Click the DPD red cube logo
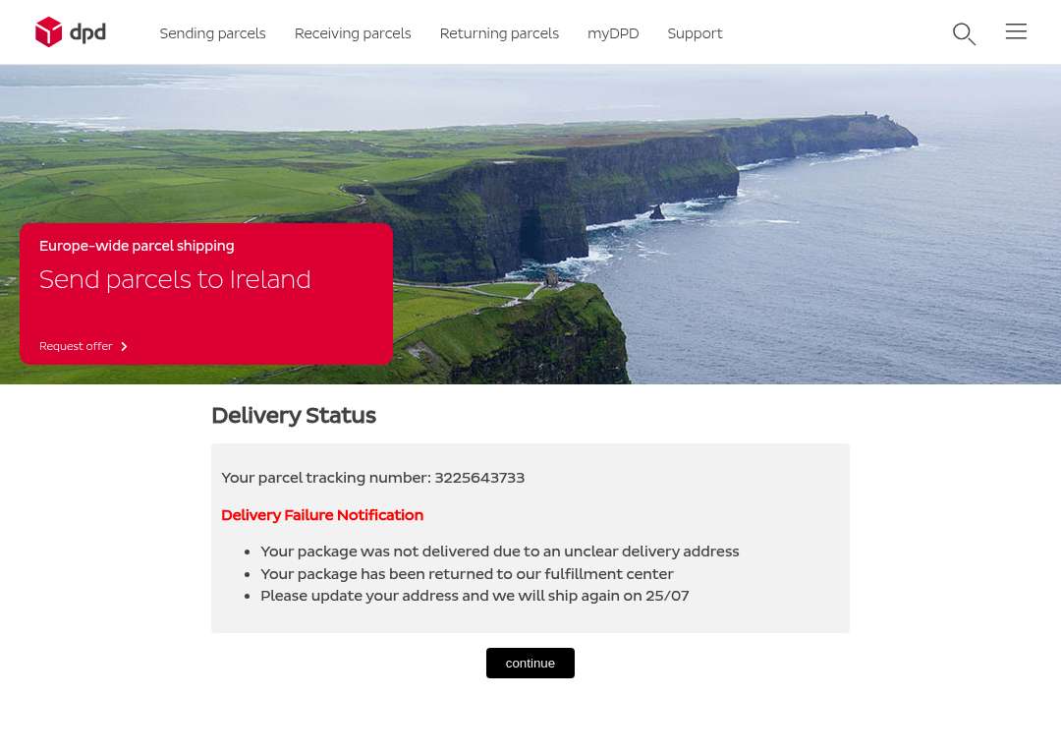Viewport: 1061px width, 755px height. (49, 31)
